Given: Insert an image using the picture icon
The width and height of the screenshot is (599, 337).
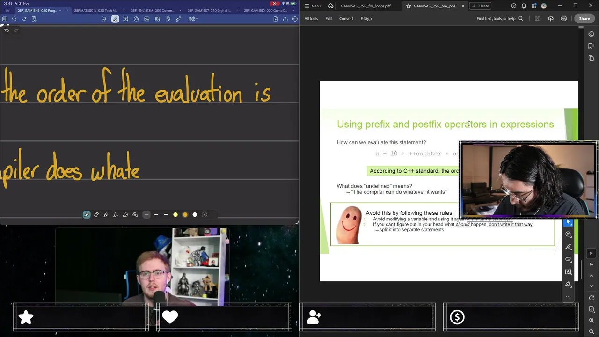Looking at the screenshot, I should tap(146, 19).
